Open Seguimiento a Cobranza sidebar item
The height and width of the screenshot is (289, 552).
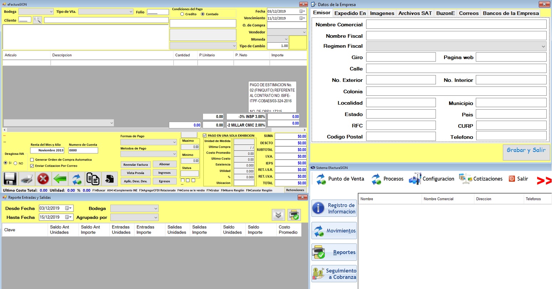pos(334,274)
